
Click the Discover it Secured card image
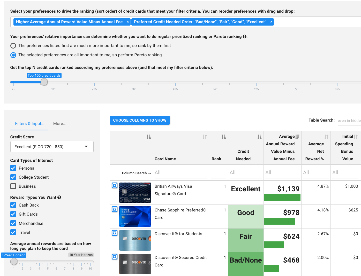point(135,264)
